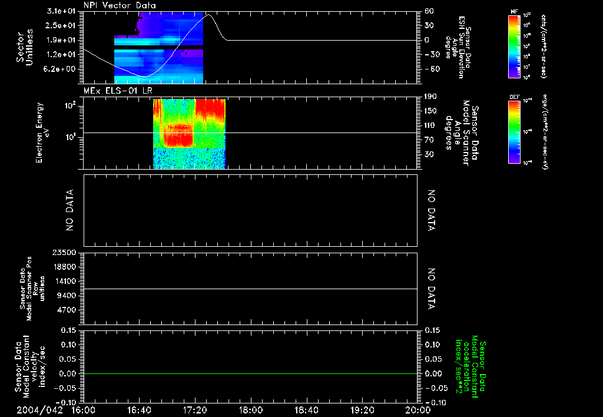Click the '3.1e+01' sector tick label
The width and height of the screenshot is (603, 417).
pyautogui.click(x=61, y=11)
